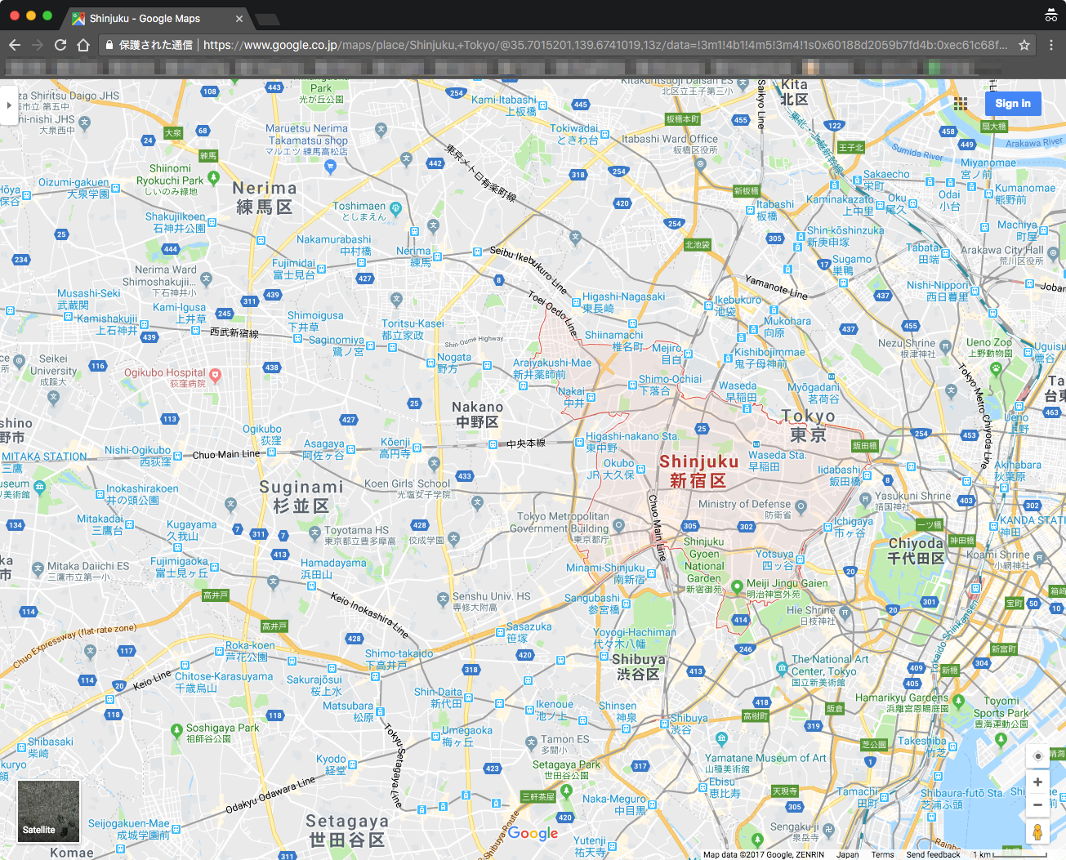Open the Terms link

tap(882, 854)
